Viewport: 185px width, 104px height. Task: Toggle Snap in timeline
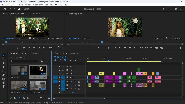coord(61,60)
